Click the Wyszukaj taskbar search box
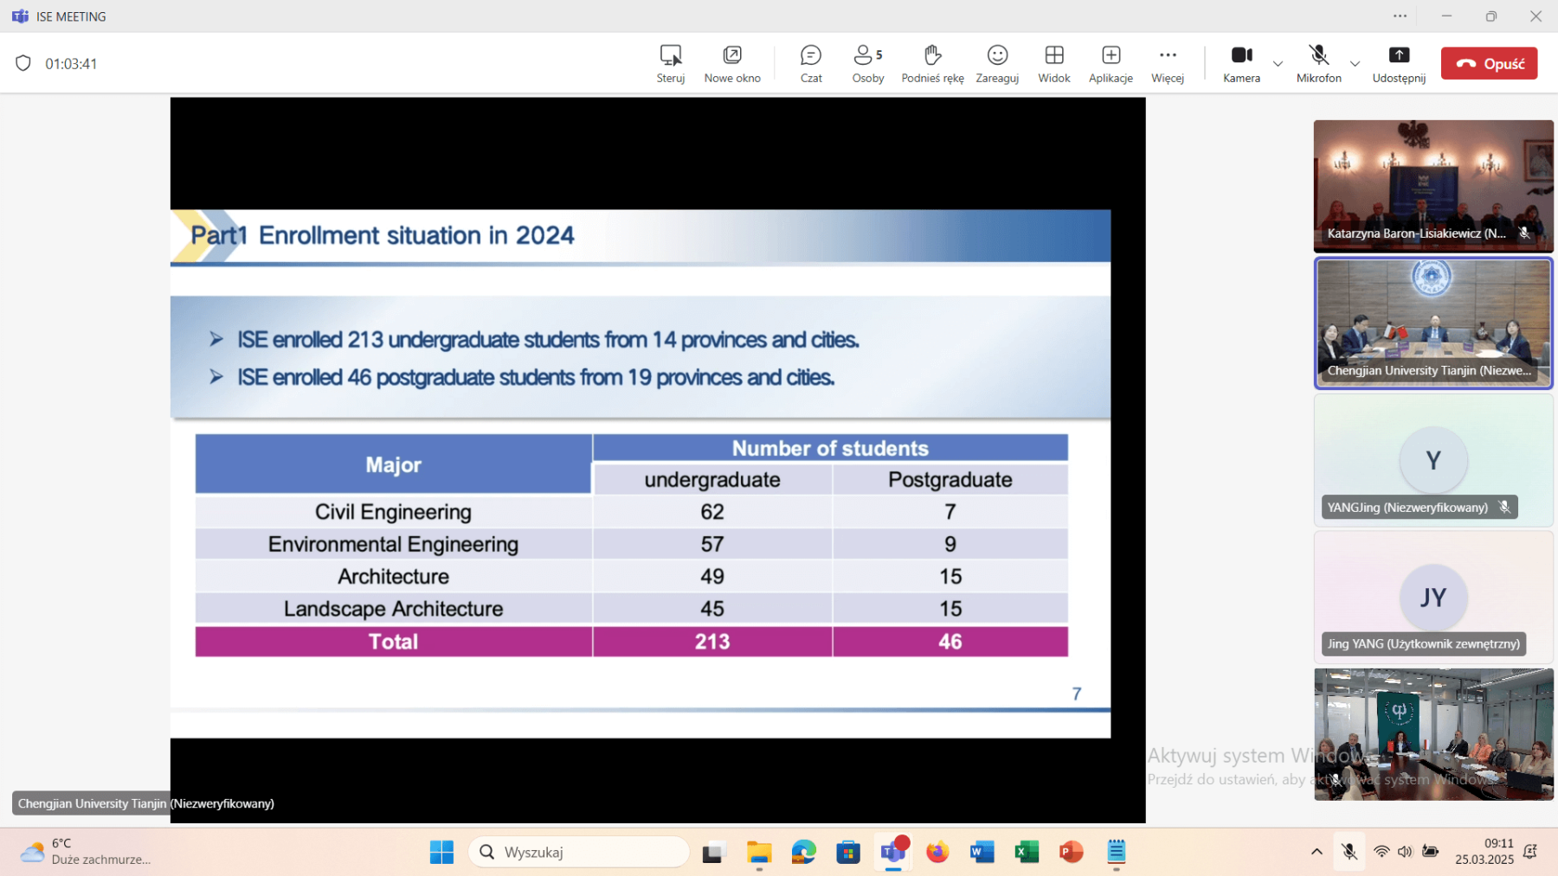This screenshot has width=1558, height=876. point(579,852)
